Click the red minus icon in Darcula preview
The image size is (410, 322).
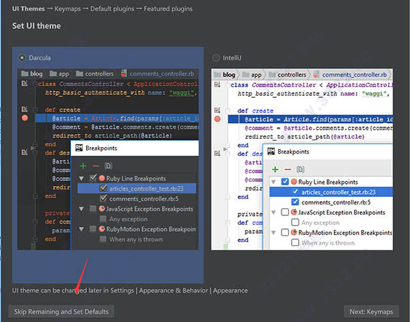(96, 166)
